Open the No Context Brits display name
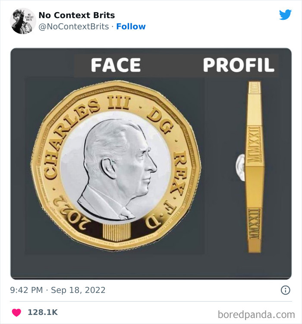 pos(77,15)
